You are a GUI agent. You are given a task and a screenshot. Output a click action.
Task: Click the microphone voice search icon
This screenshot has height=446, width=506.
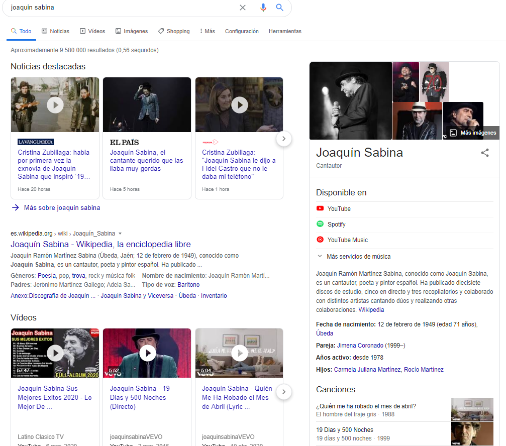pyautogui.click(x=263, y=8)
